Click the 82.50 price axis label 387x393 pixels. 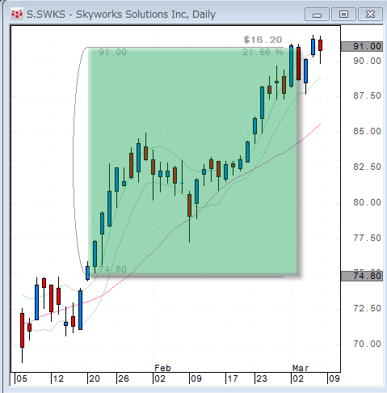(x=367, y=167)
